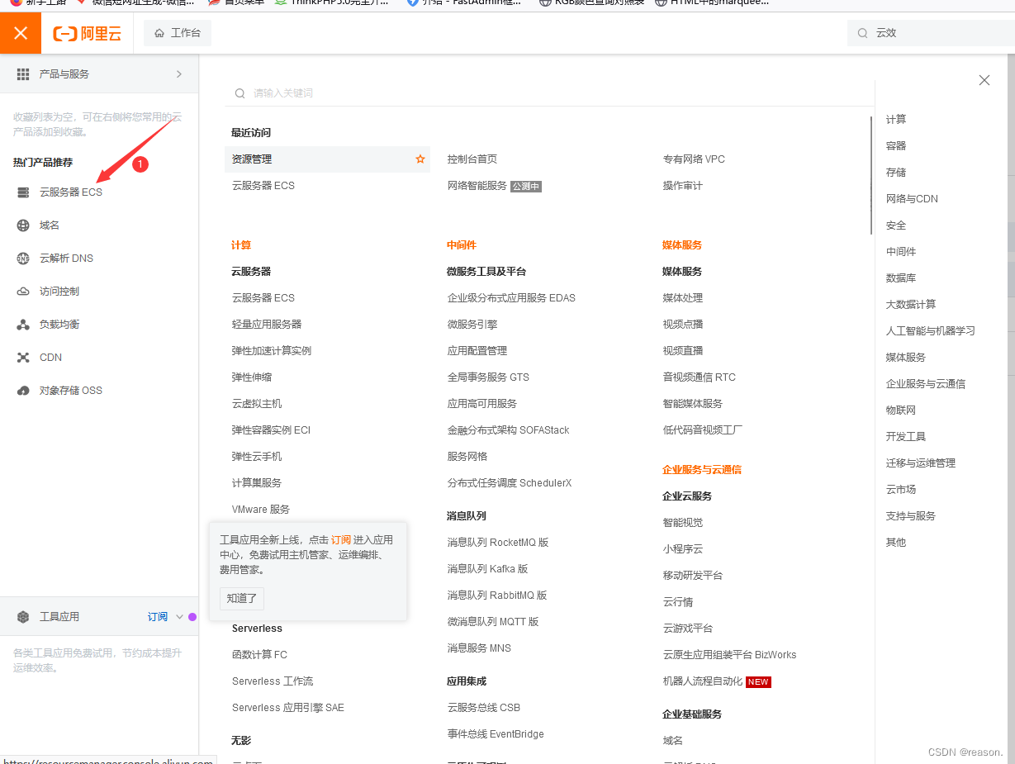Open 分布式任务调度 SchedulerX

click(x=510, y=483)
